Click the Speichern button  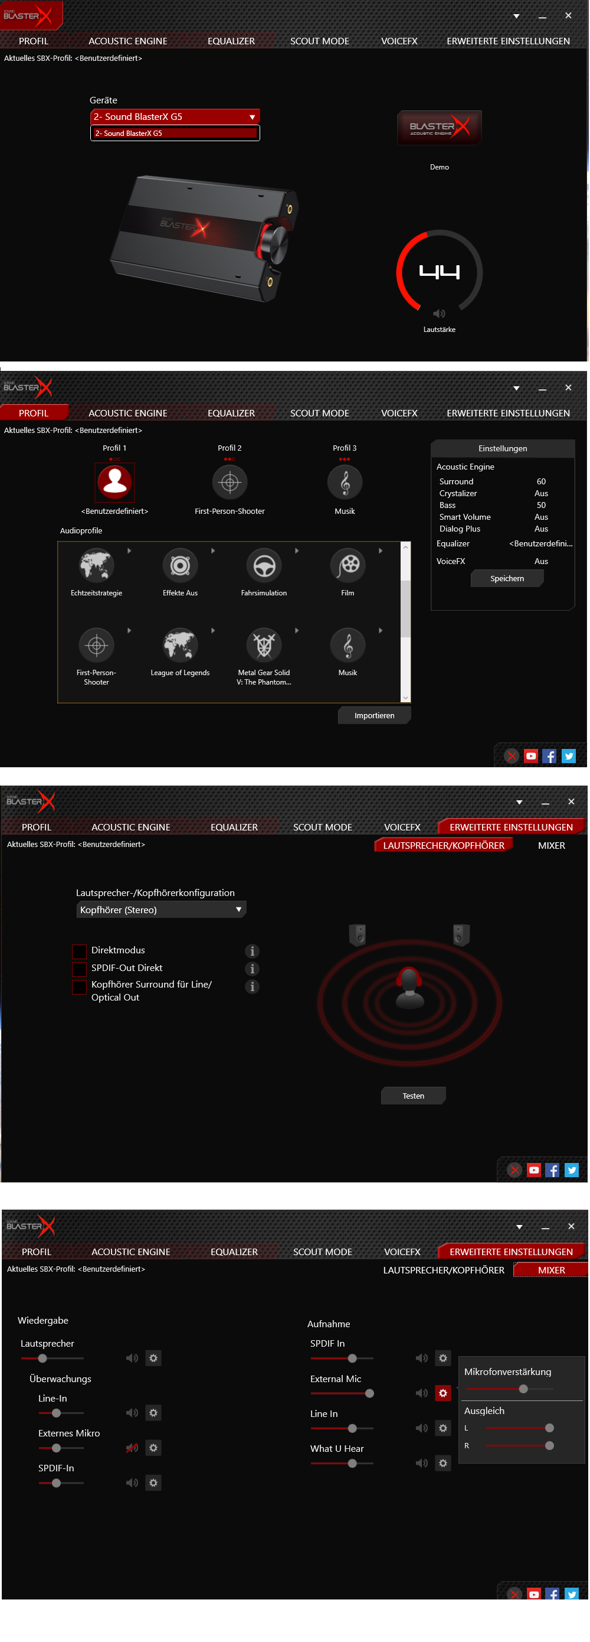click(x=507, y=578)
